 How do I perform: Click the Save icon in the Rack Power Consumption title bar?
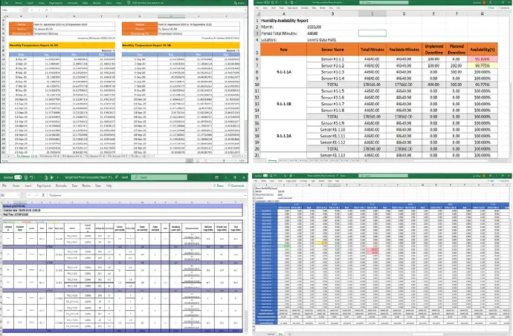click(x=25, y=178)
